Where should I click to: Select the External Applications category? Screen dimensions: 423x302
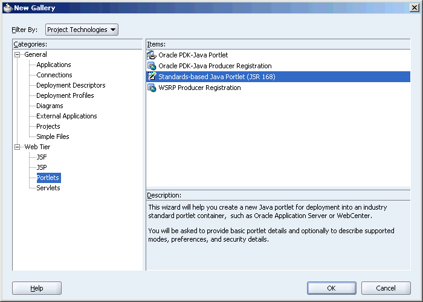tap(66, 116)
